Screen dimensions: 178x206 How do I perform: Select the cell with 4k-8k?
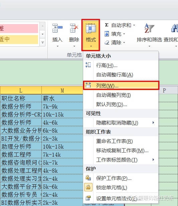[62, 170]
